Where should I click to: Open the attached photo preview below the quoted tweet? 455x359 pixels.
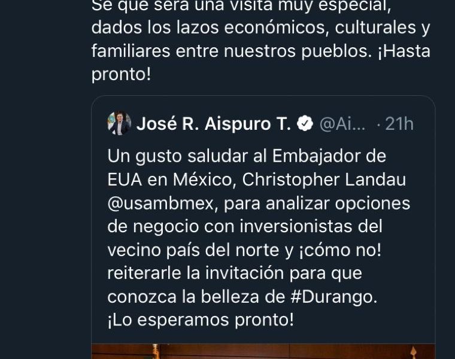[263, 351]
